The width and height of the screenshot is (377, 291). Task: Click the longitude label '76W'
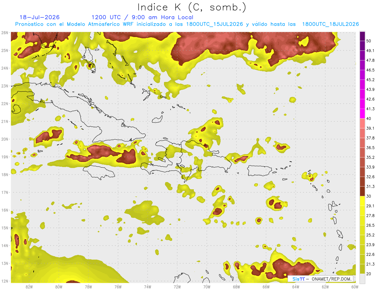[x=118, y=287]
